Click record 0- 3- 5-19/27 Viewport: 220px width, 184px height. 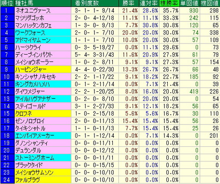pyautogui.click(x=94, y=47)
